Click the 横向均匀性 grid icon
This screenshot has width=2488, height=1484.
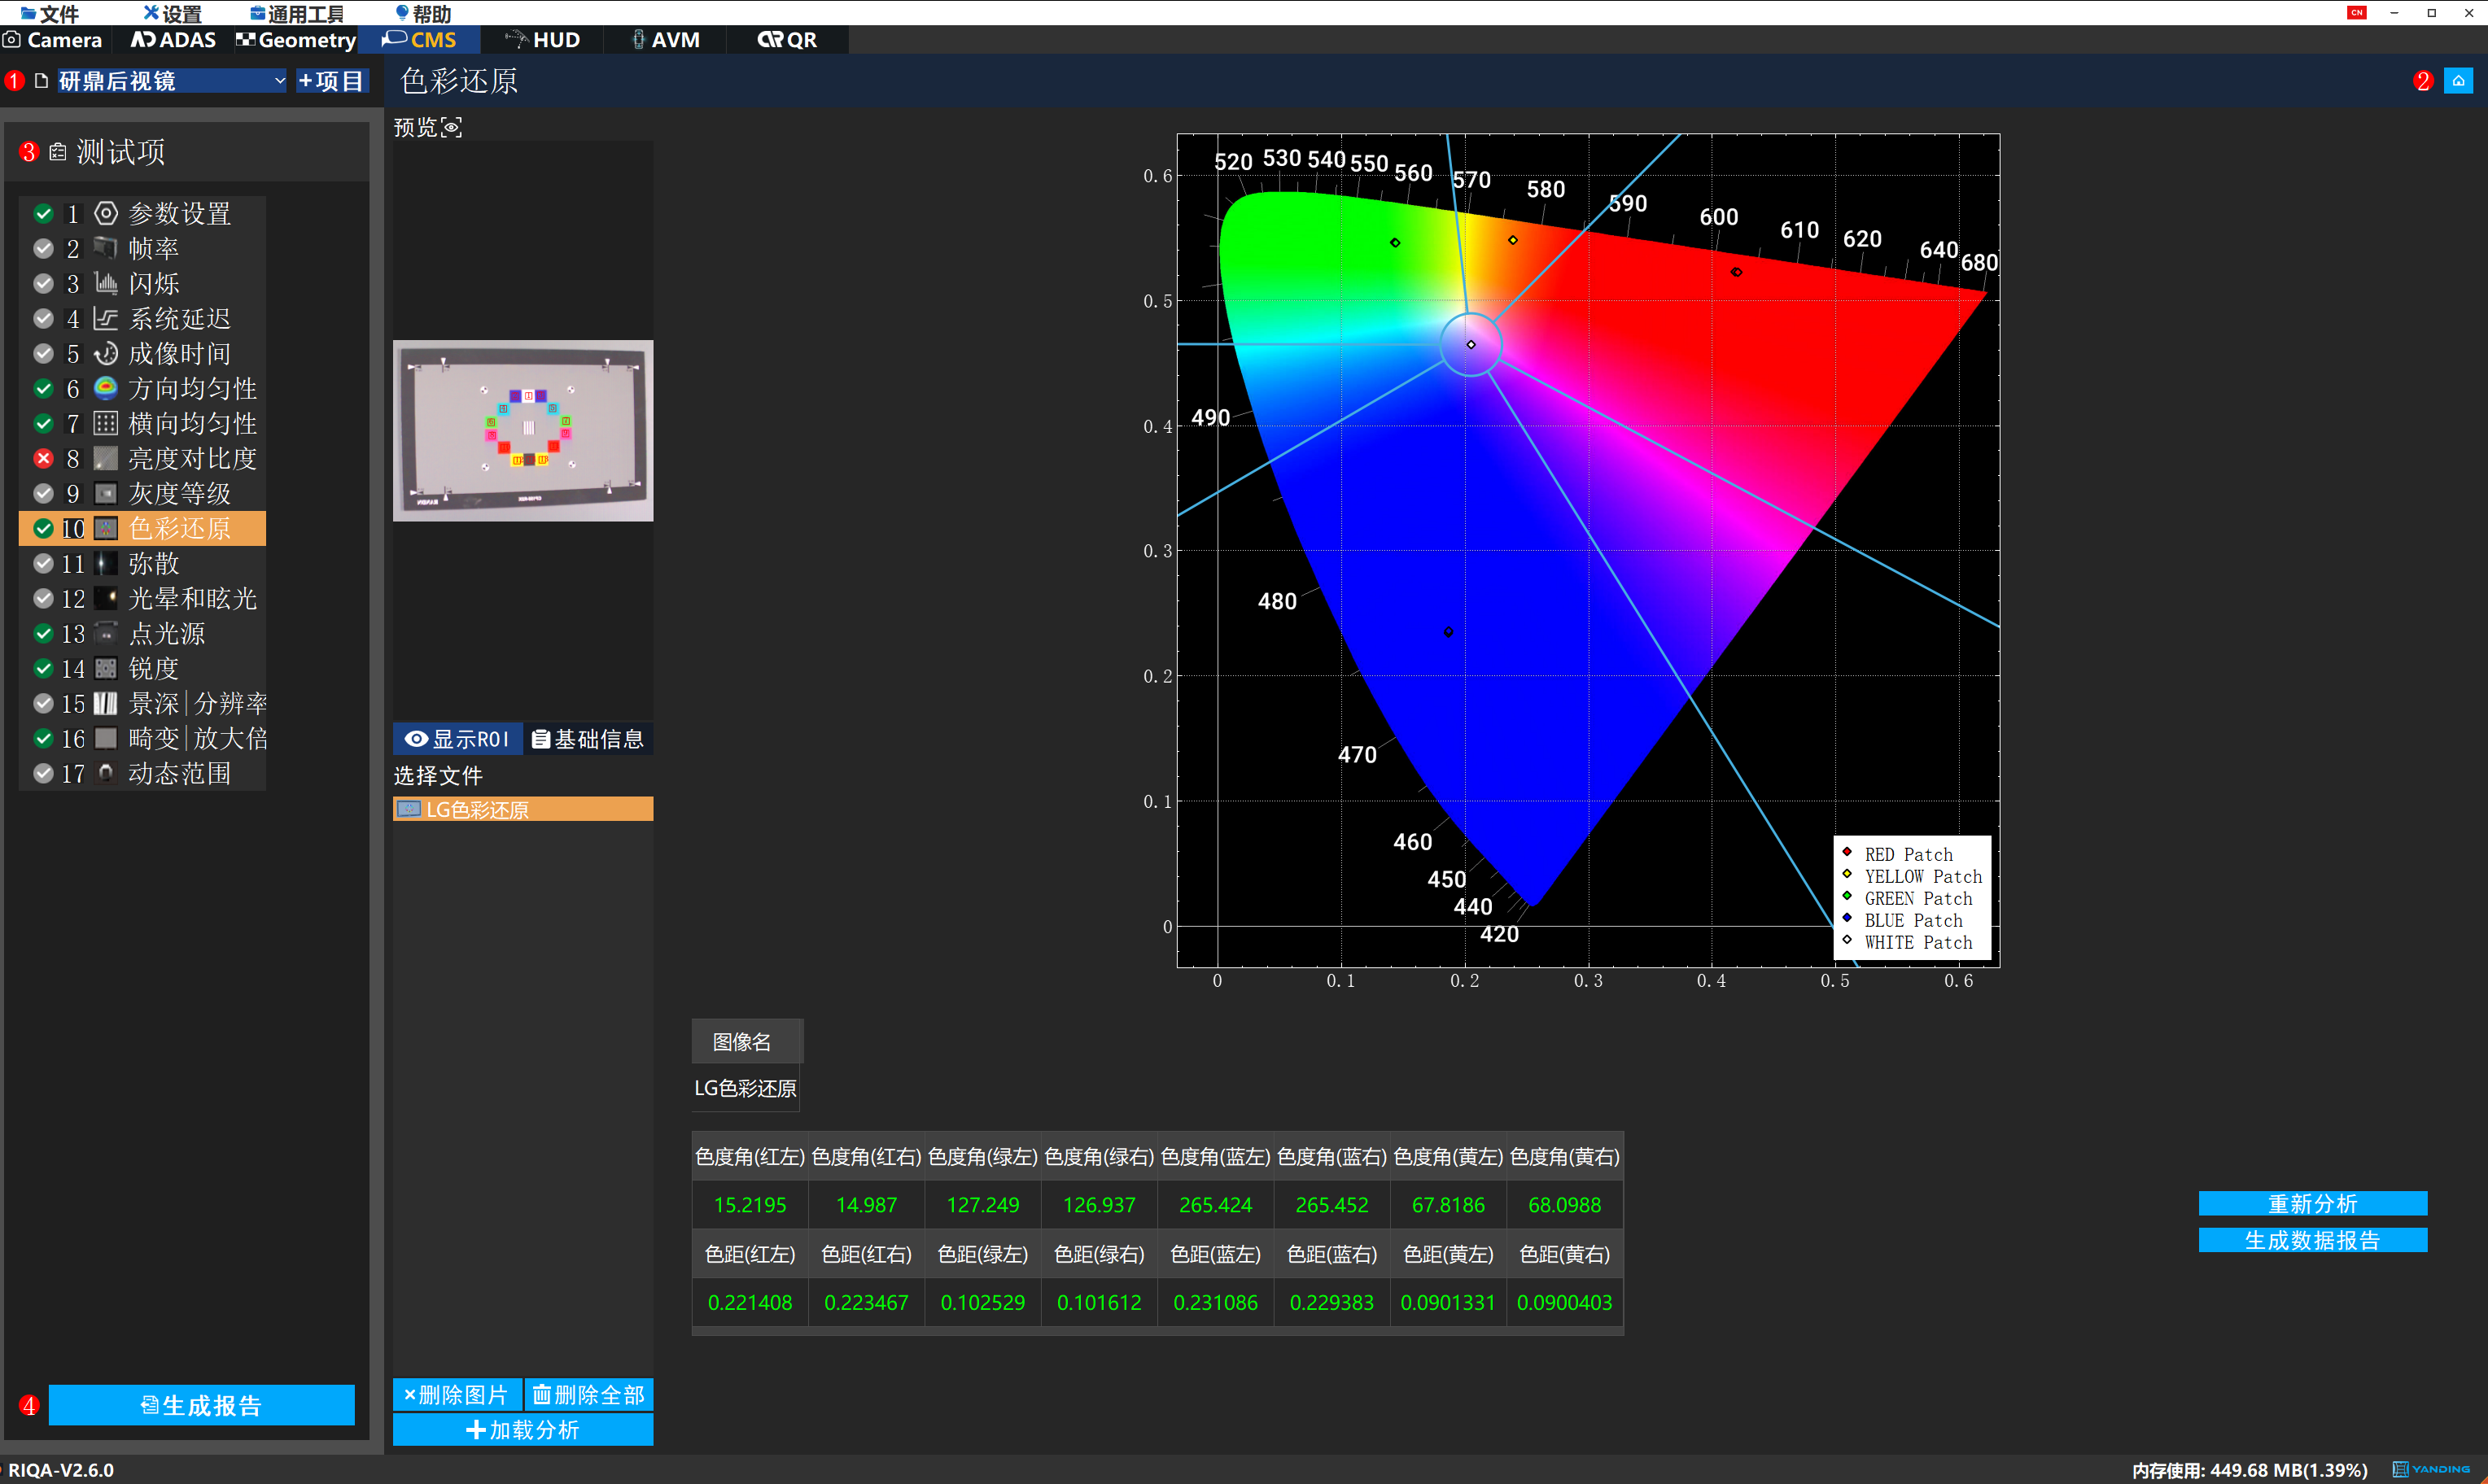[x=106, y=423]
